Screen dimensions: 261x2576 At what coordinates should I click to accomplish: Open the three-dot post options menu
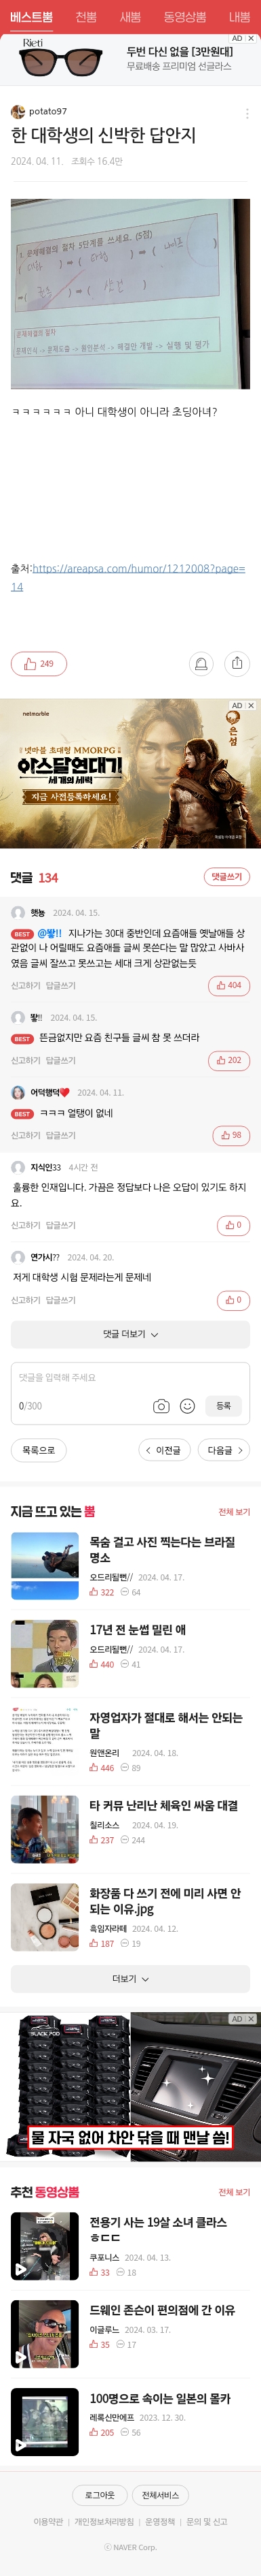pos(247,113)
